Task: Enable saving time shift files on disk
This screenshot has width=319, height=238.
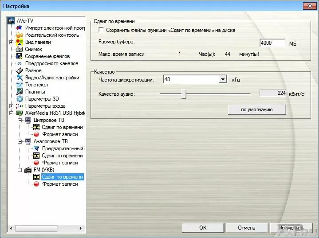Action: point(101,30)
